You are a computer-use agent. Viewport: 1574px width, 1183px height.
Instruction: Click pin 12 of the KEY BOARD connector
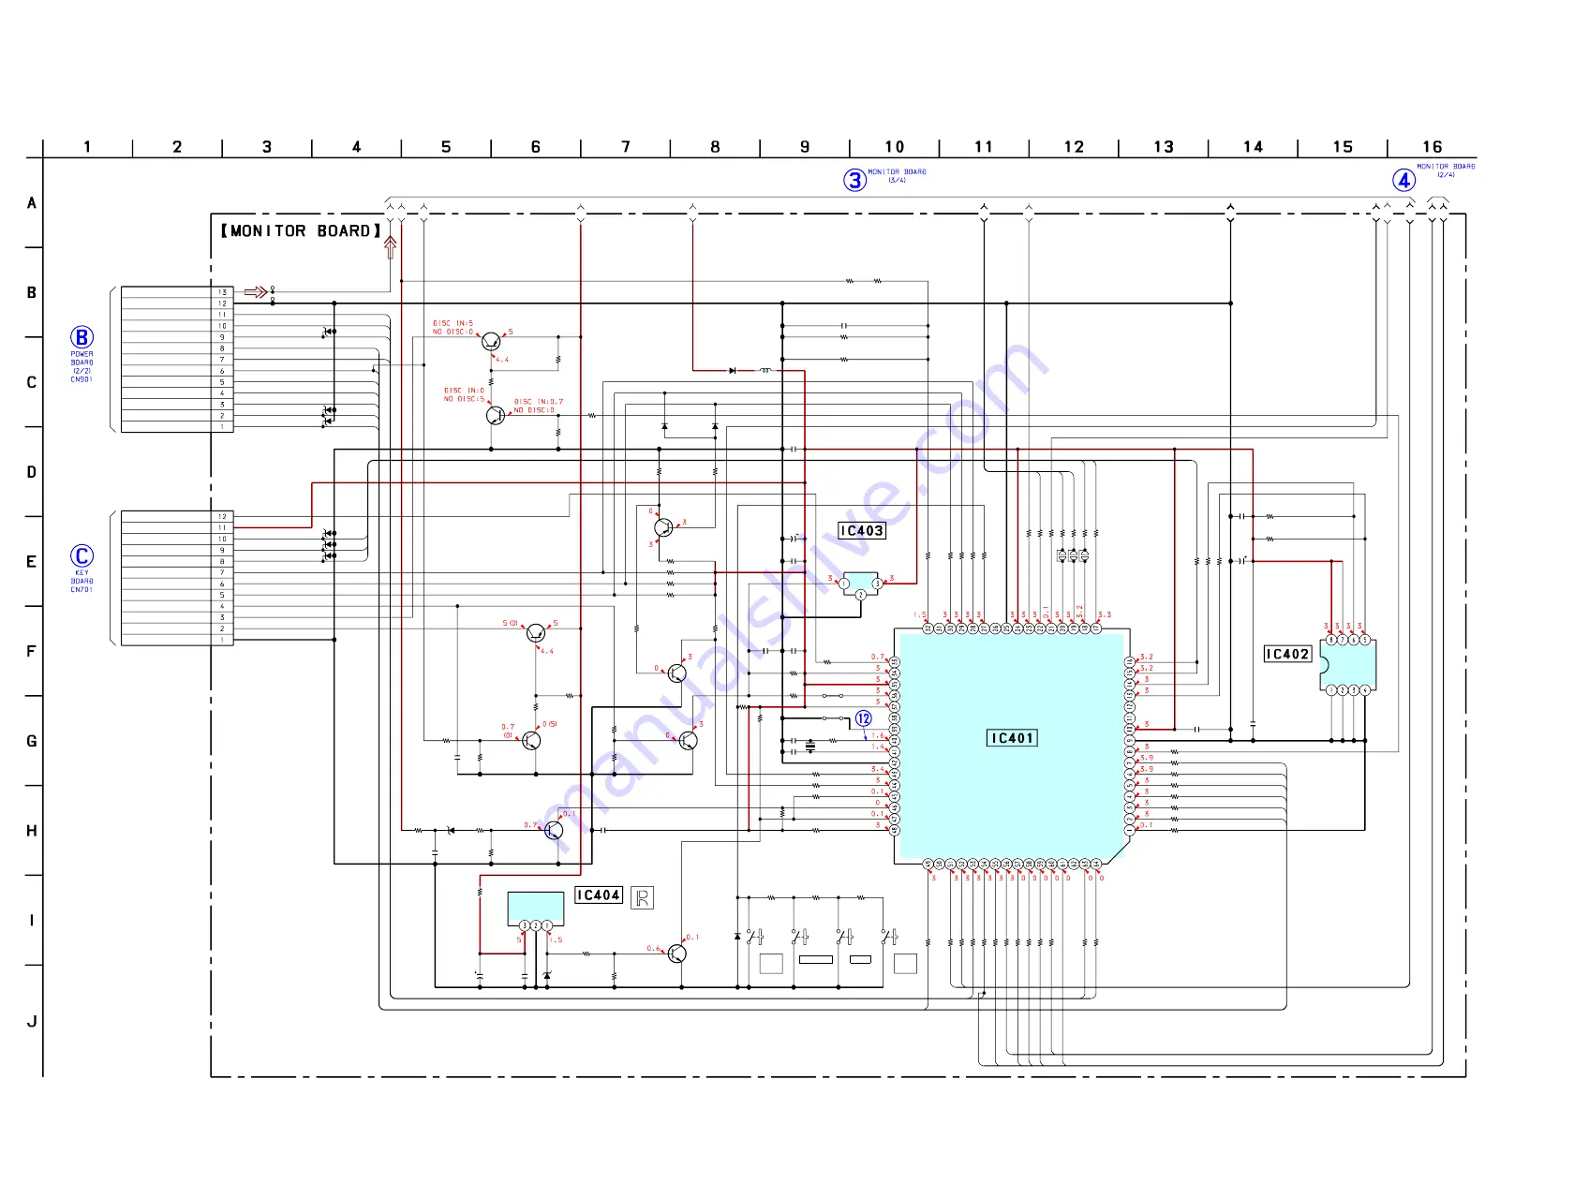coord(223,516)
